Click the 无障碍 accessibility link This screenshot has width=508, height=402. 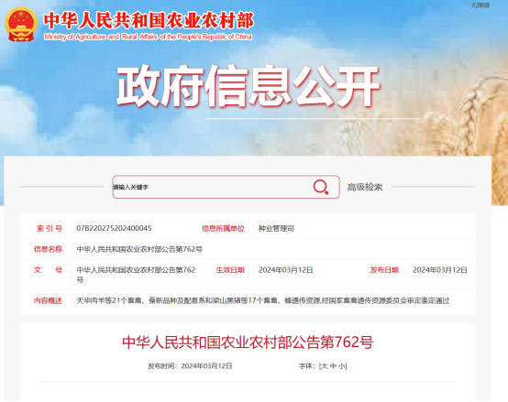480,5
